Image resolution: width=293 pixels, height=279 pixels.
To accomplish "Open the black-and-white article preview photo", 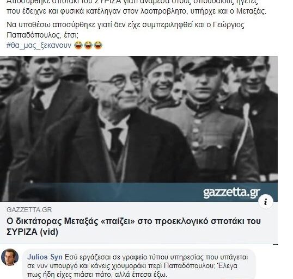I will [139, 129].
